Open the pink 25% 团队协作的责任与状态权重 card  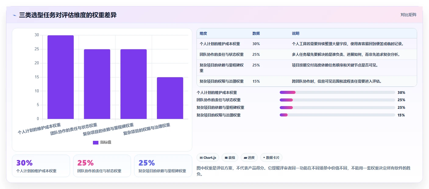[x=102, y=166]
